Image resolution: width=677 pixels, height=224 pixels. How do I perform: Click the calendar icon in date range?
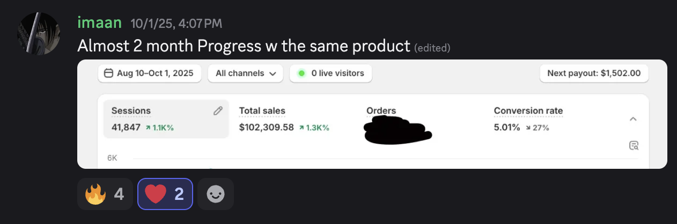[x=108, y=73]
